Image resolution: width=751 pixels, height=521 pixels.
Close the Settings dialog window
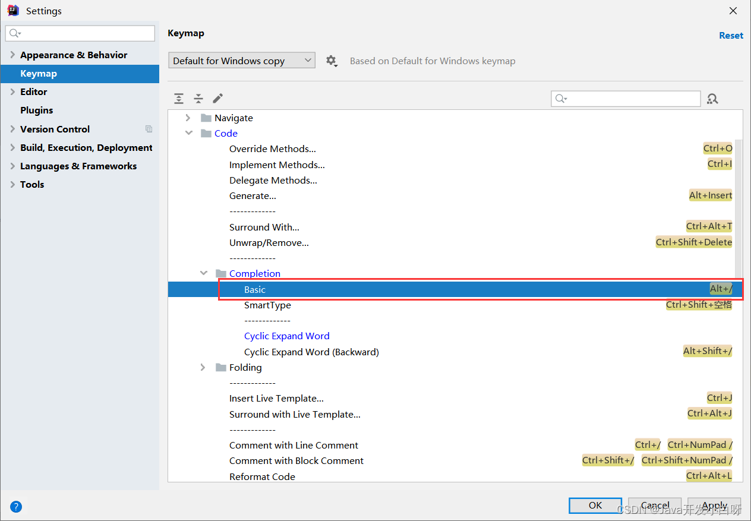click(x=733, y=11)
